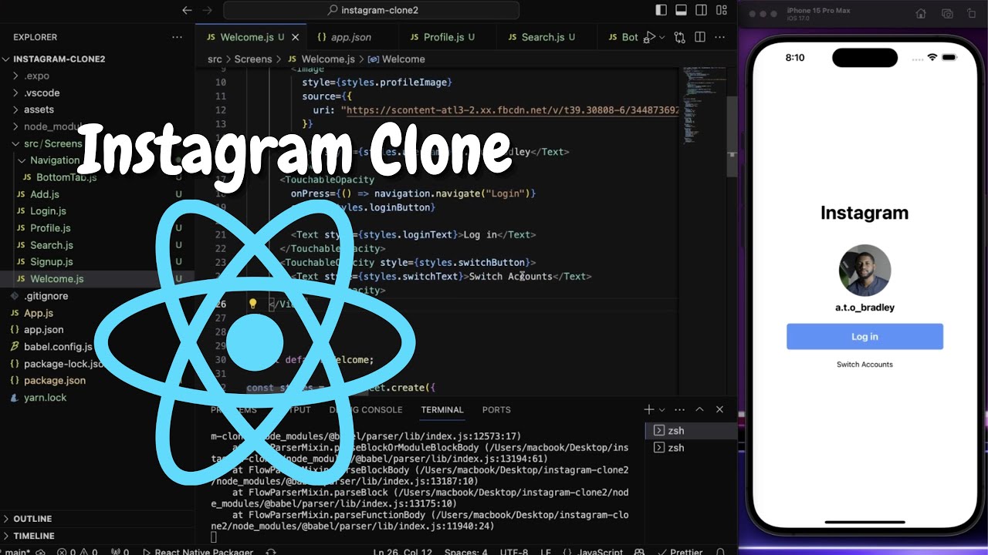Select the second zsh terminal
This screenshot has width=988, height=555.
pyautogui.click(x=691, y=448)
